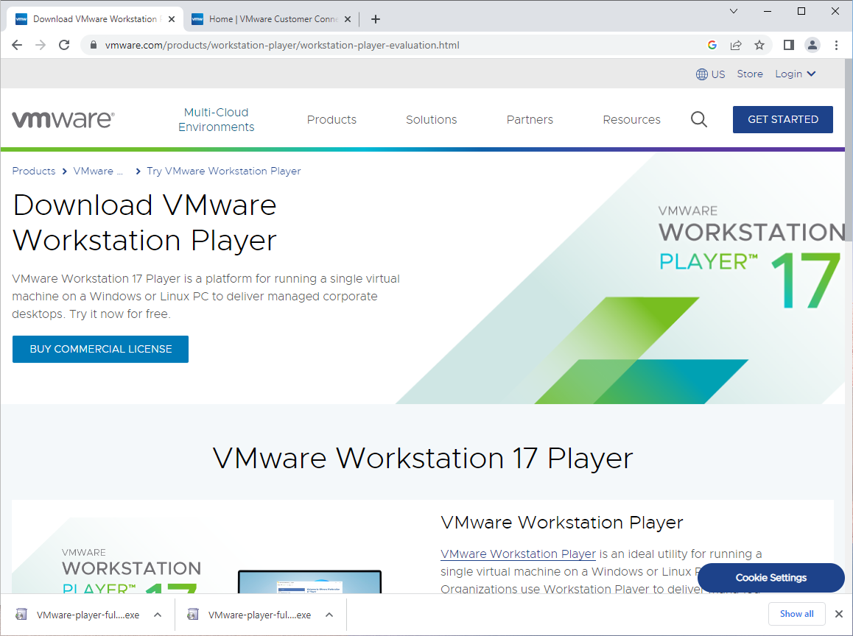Click the VMware logo in the navigation bar
Viewport: 853px width, 636px height.
[63, 118]
